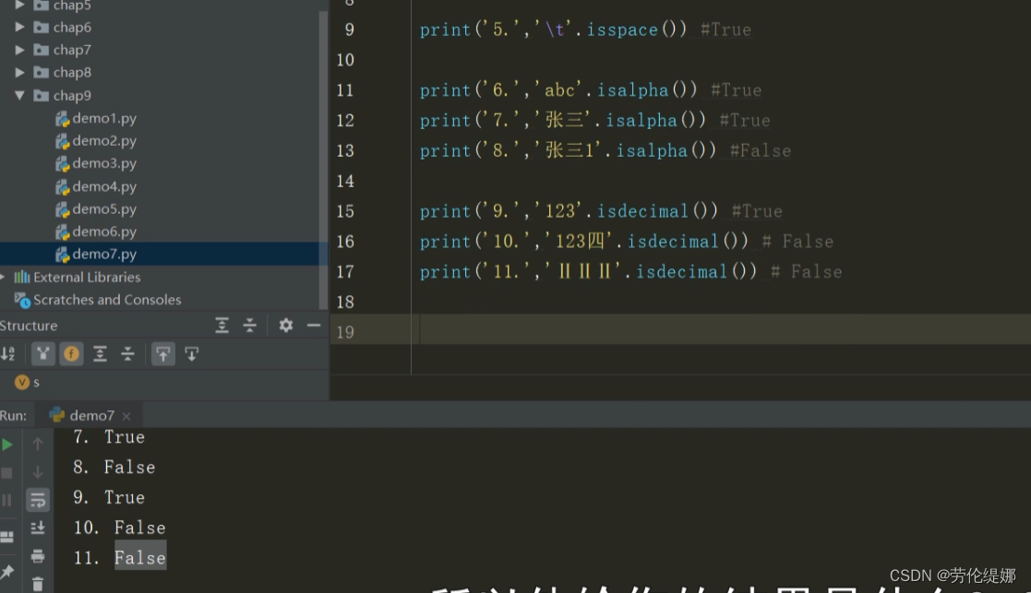Toggle autoscroll to source
This screenshot has width=1031, height=593.
click(163, 355)
